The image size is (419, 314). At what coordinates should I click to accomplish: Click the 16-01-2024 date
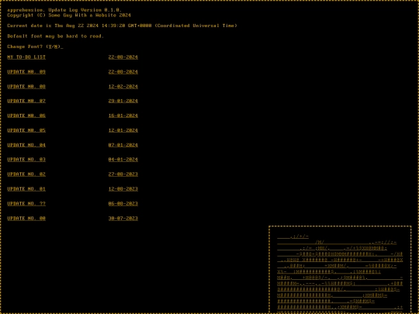tap(123, 116)
